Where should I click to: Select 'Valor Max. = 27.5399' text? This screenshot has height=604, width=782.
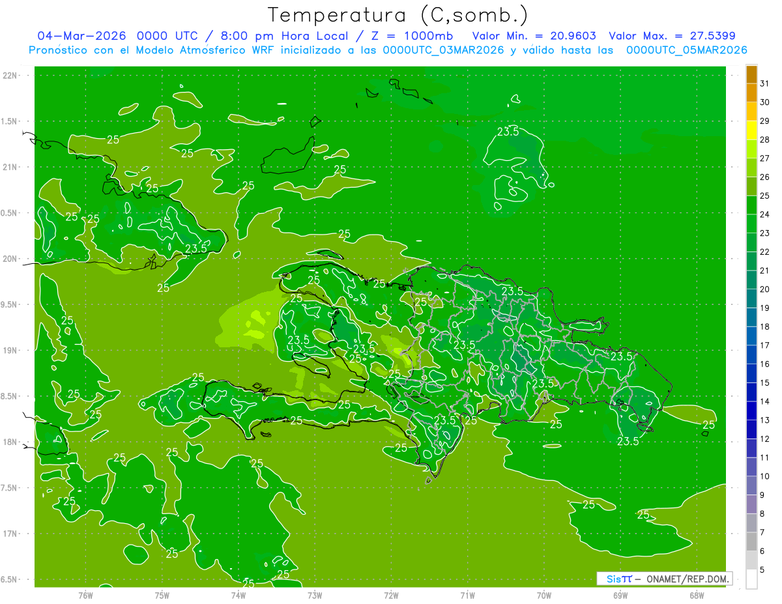[x=672, y=36]
